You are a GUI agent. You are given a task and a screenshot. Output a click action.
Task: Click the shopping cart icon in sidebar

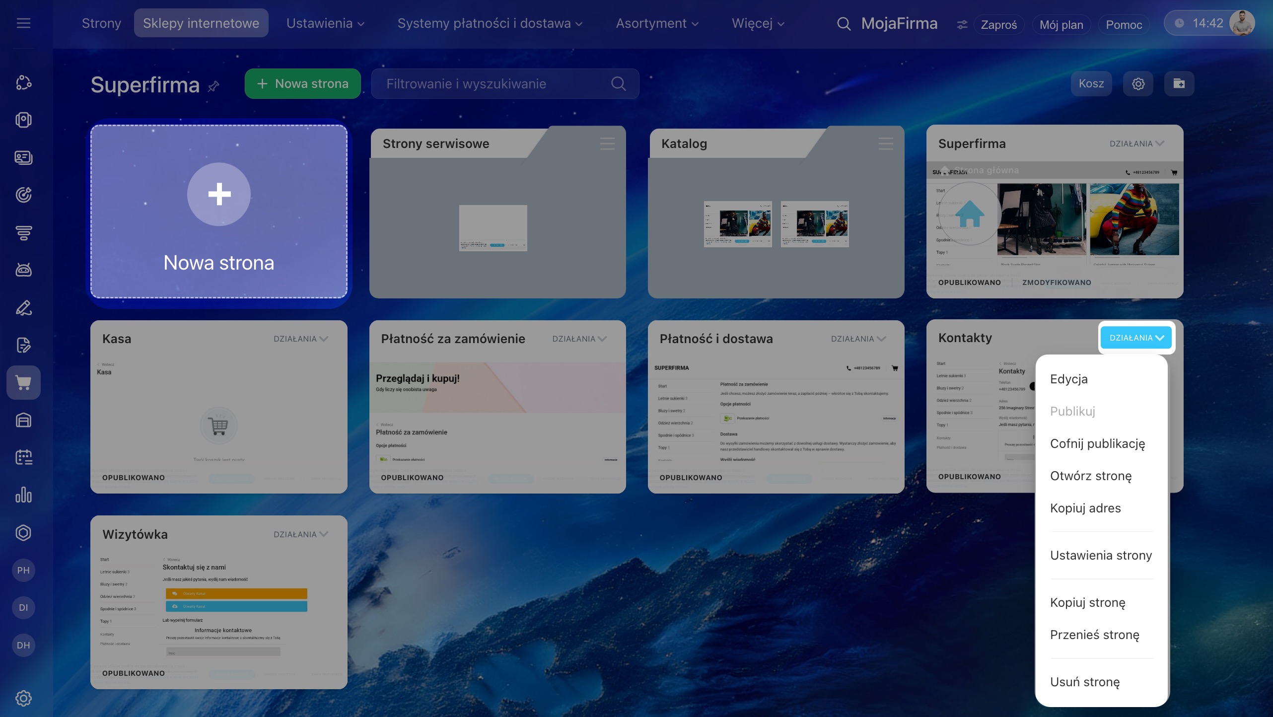(23, 382)
